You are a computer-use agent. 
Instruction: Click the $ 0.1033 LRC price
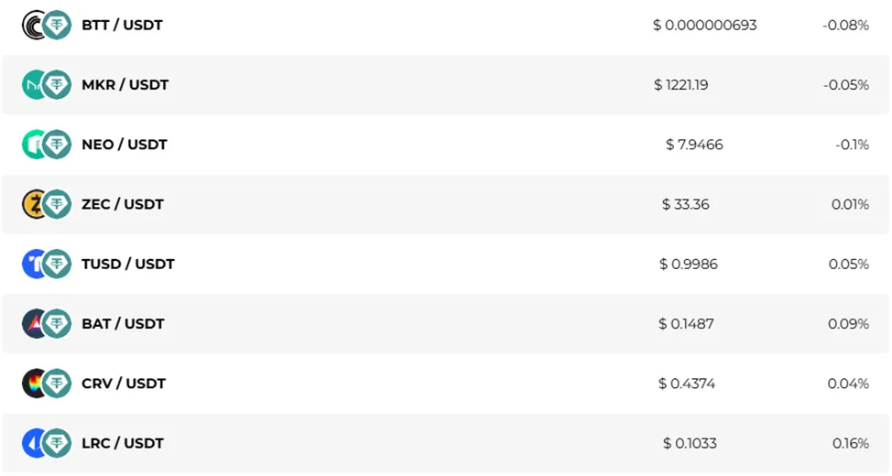[690, 443]
